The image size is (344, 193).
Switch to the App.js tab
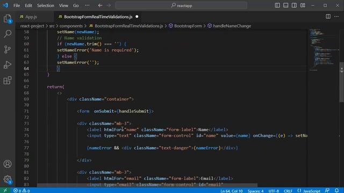click(x=31, y=17)
